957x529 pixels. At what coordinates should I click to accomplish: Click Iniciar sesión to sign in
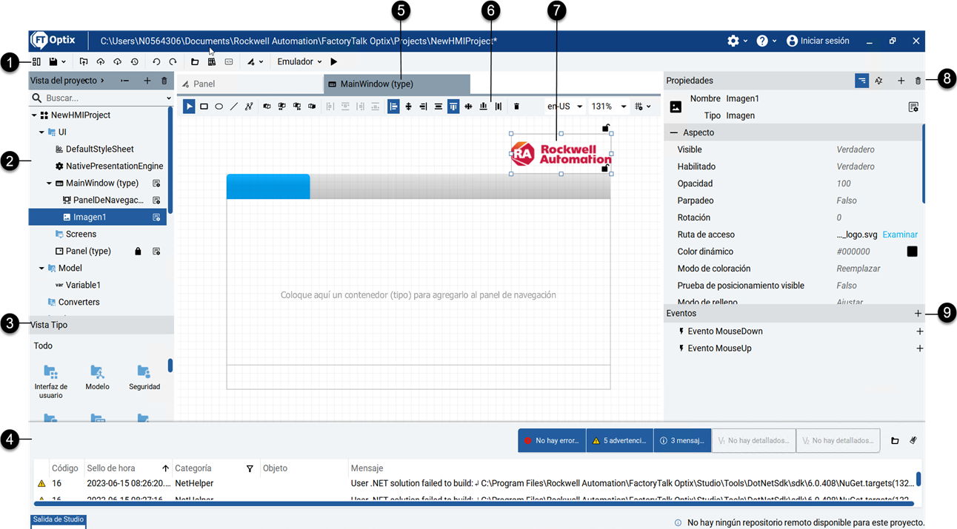[x=818, y=41]
